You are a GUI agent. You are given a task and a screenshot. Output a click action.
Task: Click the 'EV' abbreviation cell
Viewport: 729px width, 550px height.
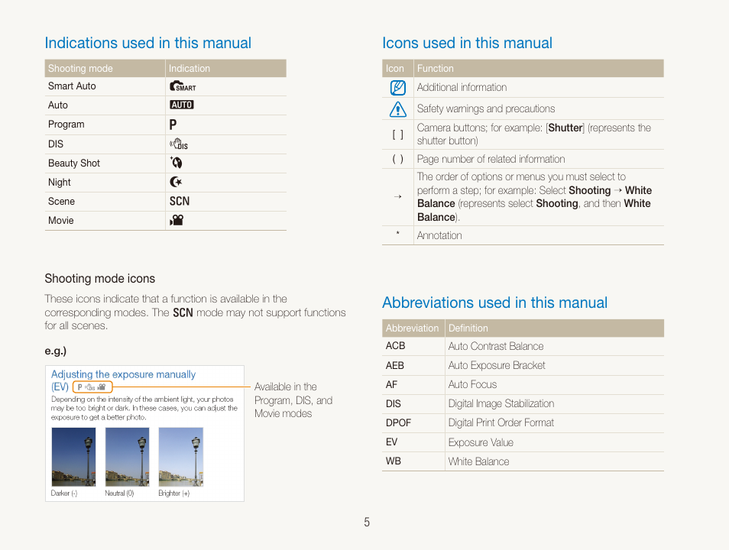391,442
